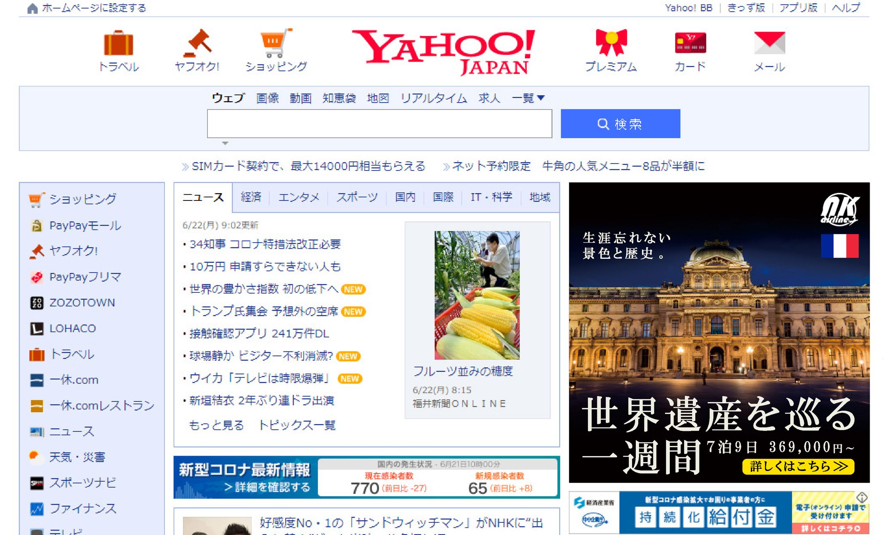Switch to the 経済 news tab

251,197
